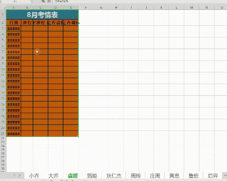The image size is (227, 181).
Task: Switch to the 黄忠 sheet tab
Action: coord(174,176)
